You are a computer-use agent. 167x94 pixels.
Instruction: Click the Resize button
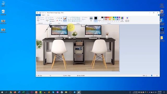52,19
